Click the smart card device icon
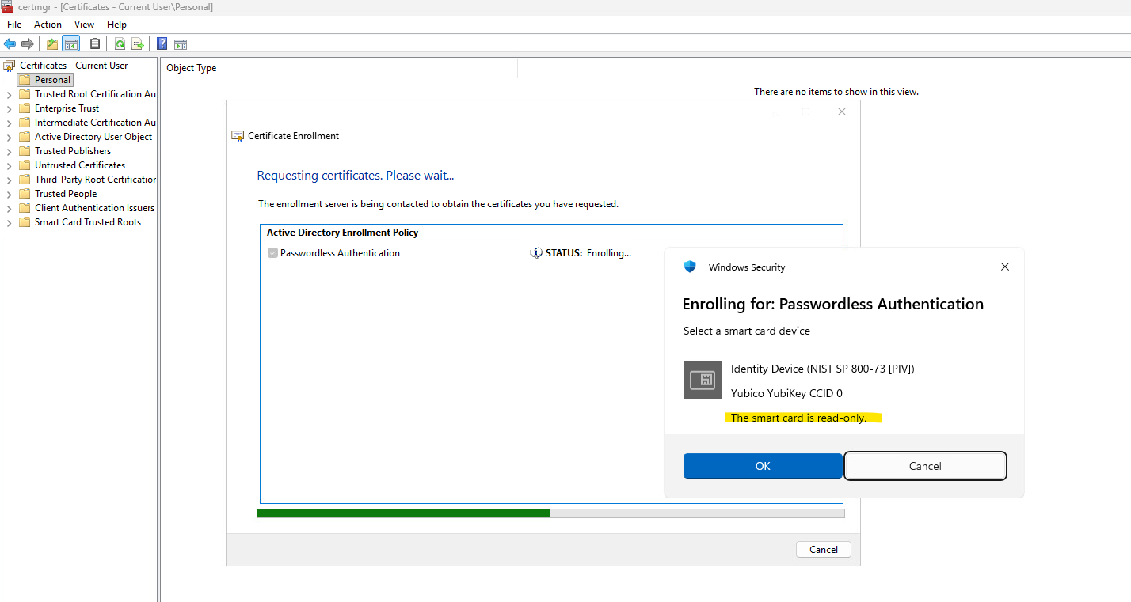 (x=703, y=380)
